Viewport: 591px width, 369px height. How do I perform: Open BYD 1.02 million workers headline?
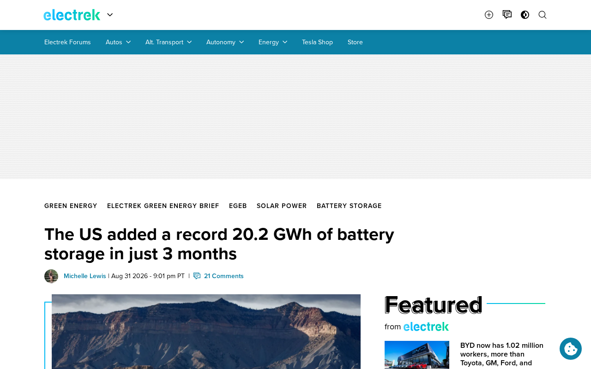pyautogui.click(x=502, y=354)
